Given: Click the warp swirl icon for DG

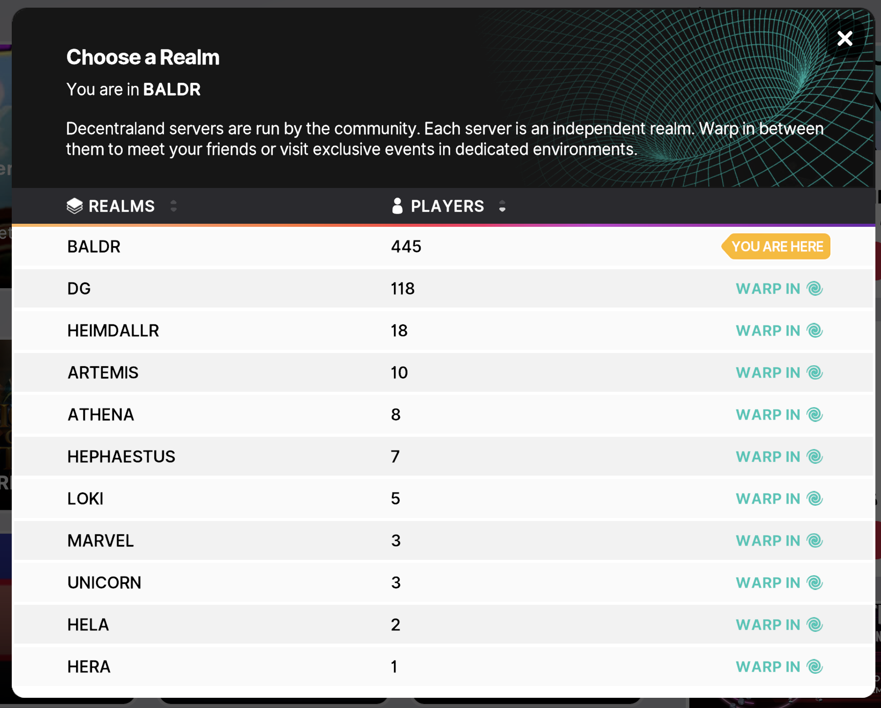Looking at the screenshot, I should [815, 289].
